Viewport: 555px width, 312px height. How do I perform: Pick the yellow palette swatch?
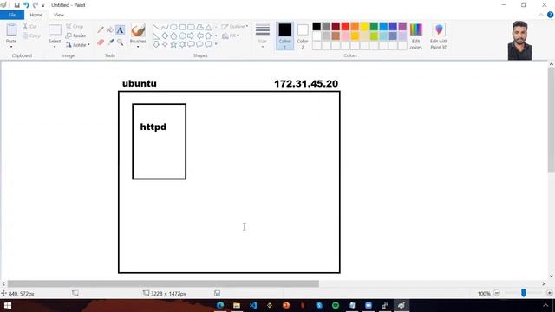coord(364,27)
